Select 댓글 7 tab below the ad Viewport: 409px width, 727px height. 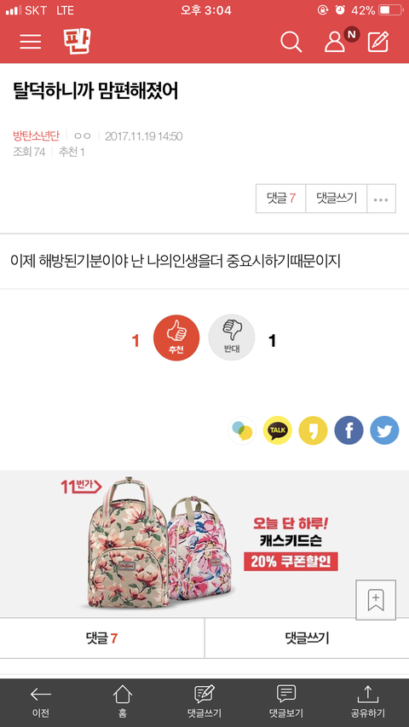click(x=102, y=638)
